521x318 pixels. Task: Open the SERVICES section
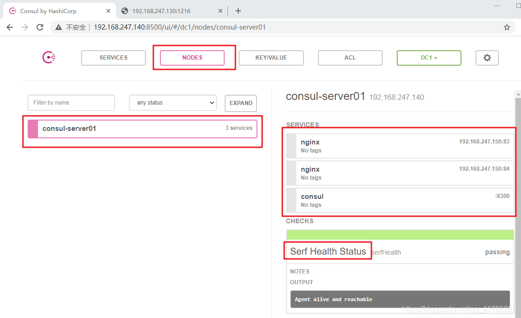click(x=113, y=58)
